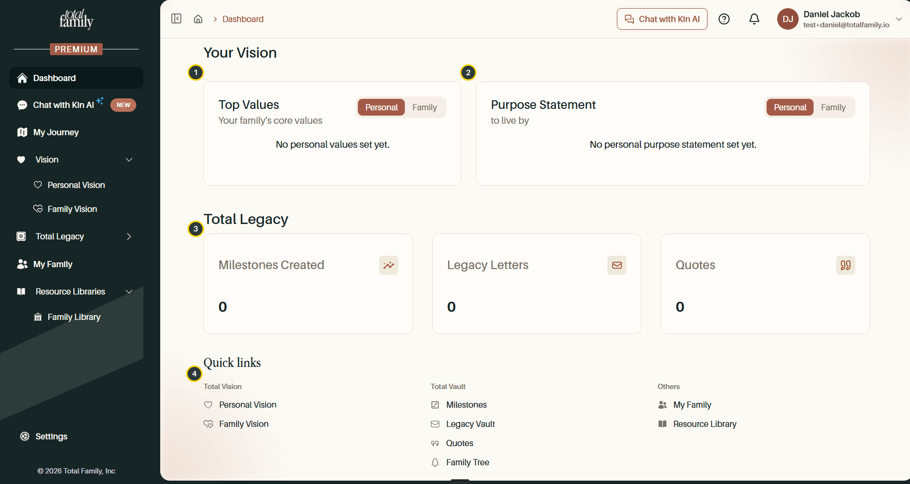Click the Settings gear icon
This screenshot has height=484, width=910.
click(24, 436)
